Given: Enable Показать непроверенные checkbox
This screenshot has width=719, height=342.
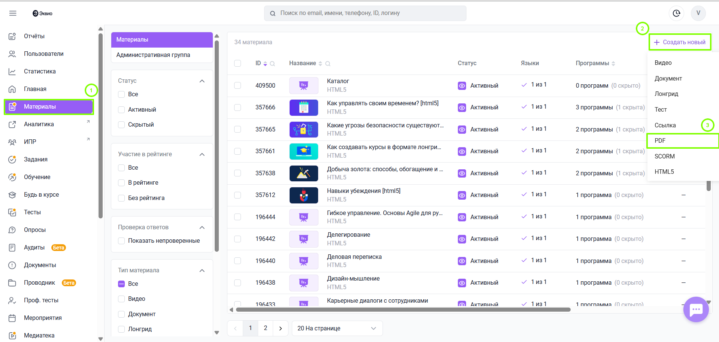Looking at the screenshot, I should (x=121, y=241).
